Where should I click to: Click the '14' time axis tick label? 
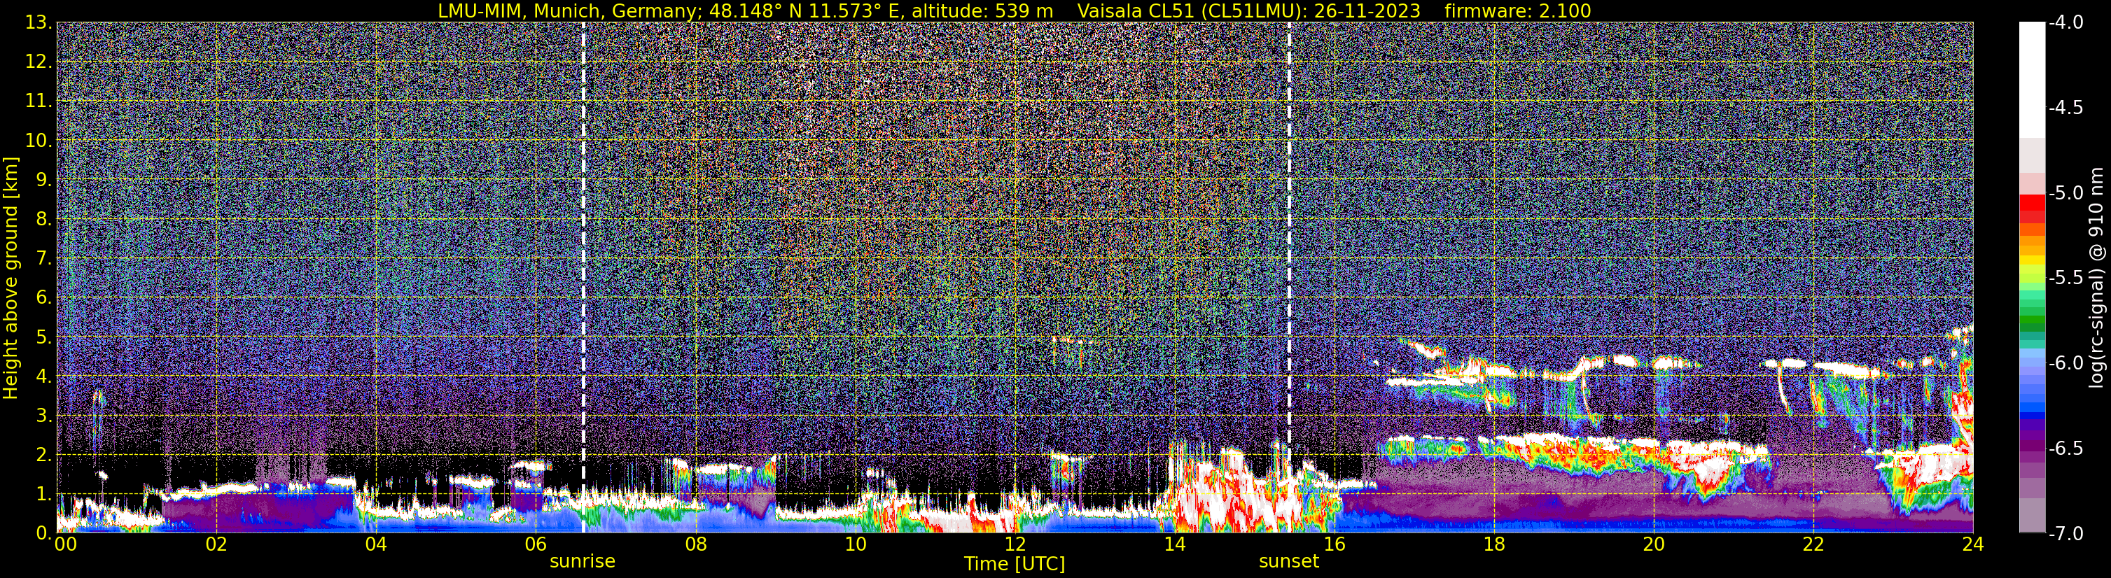coord(1174,545)
